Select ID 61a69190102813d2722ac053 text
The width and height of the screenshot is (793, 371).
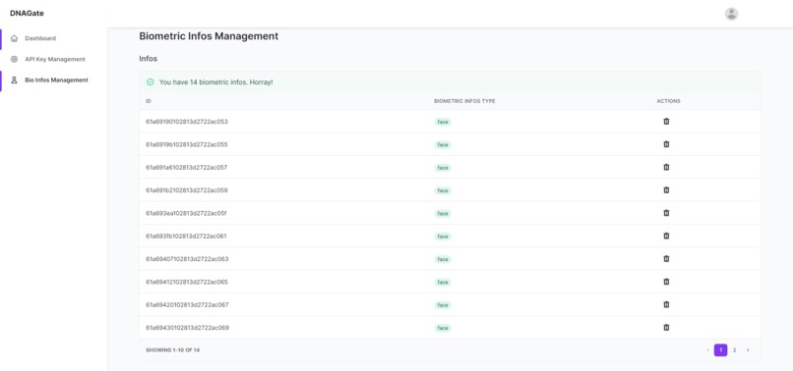click(x=187, y=122)
